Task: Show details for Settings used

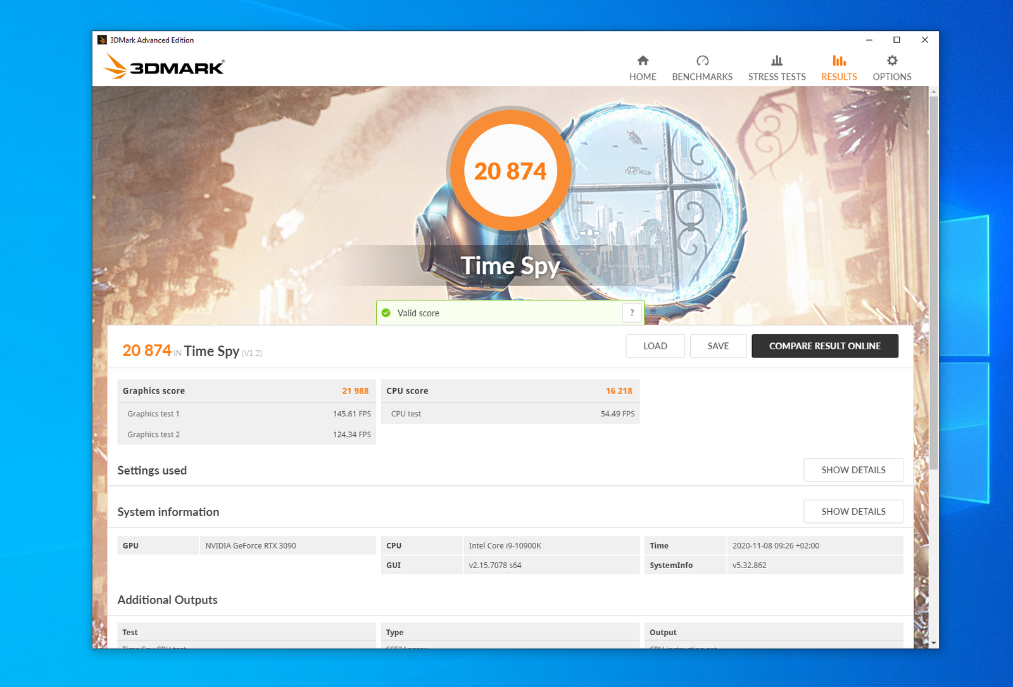Action: coord(853,470)
